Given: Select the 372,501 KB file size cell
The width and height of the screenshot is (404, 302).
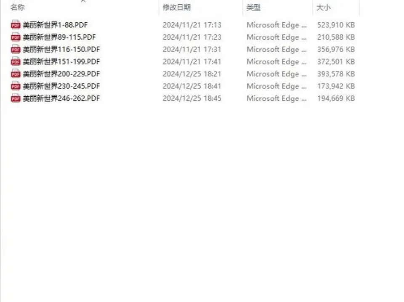Looking at the screenshot, I should point(336,61).
